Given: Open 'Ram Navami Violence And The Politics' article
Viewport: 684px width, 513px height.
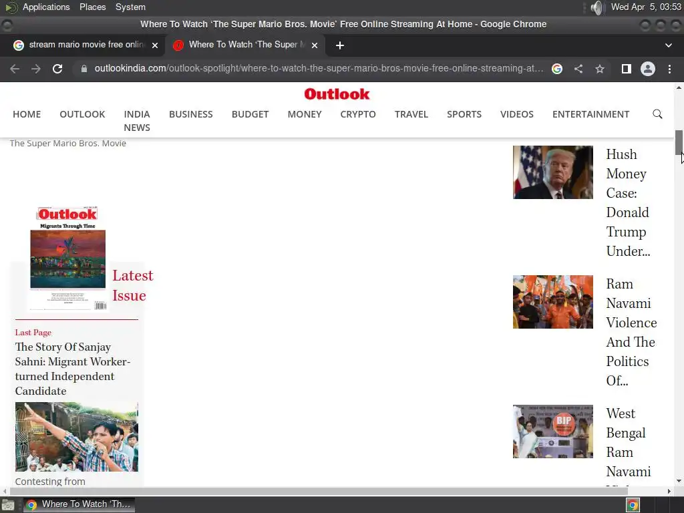Looking at the screenshot, I should [x=631, y=332].
